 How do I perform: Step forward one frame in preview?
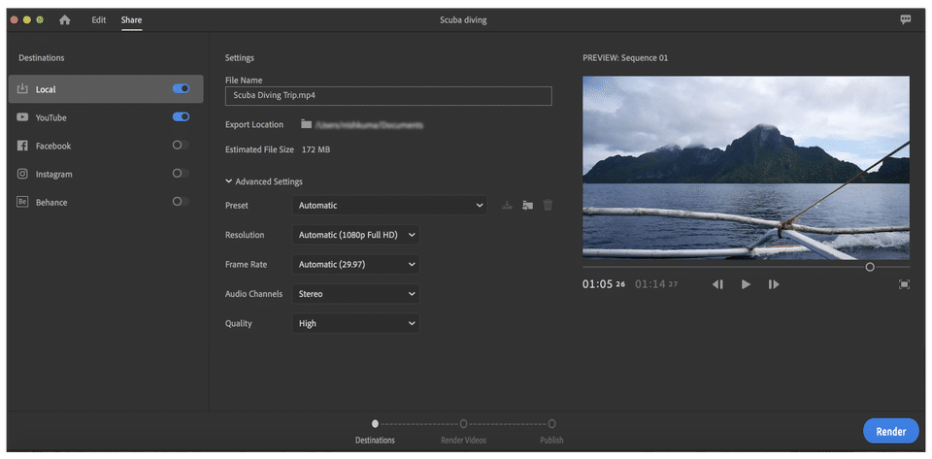774,284
